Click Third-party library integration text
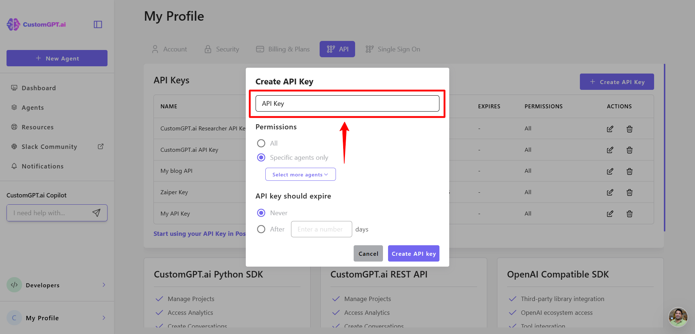The width and height of the screenshot is (695, 334). click(563, 298)
